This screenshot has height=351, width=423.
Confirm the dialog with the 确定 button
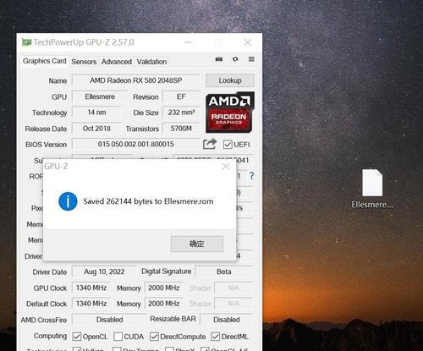tap(197, 244)
